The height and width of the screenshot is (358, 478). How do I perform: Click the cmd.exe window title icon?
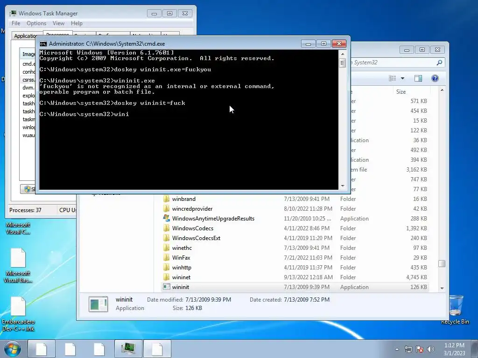43,44
